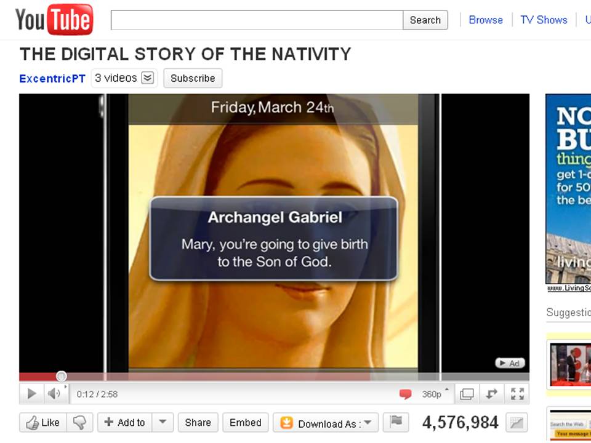The width and height of the screenshot is (591, 443).
Task: Expand the arrow next to Add to
Action: (163, 423)
